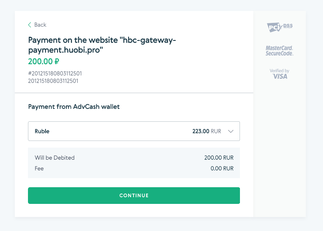Click the second order ID line
The image size is (323, 231).
click(x=53, y=81)
